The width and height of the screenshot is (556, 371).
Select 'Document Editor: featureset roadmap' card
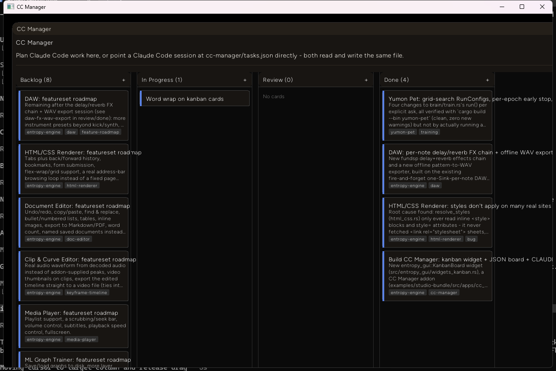click(73, 222)
